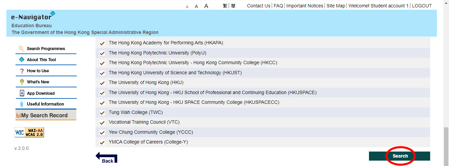Uncheck The University of Hong Kong (HKU)
Viewport: 449px width, 166px height.
point(102,83)
